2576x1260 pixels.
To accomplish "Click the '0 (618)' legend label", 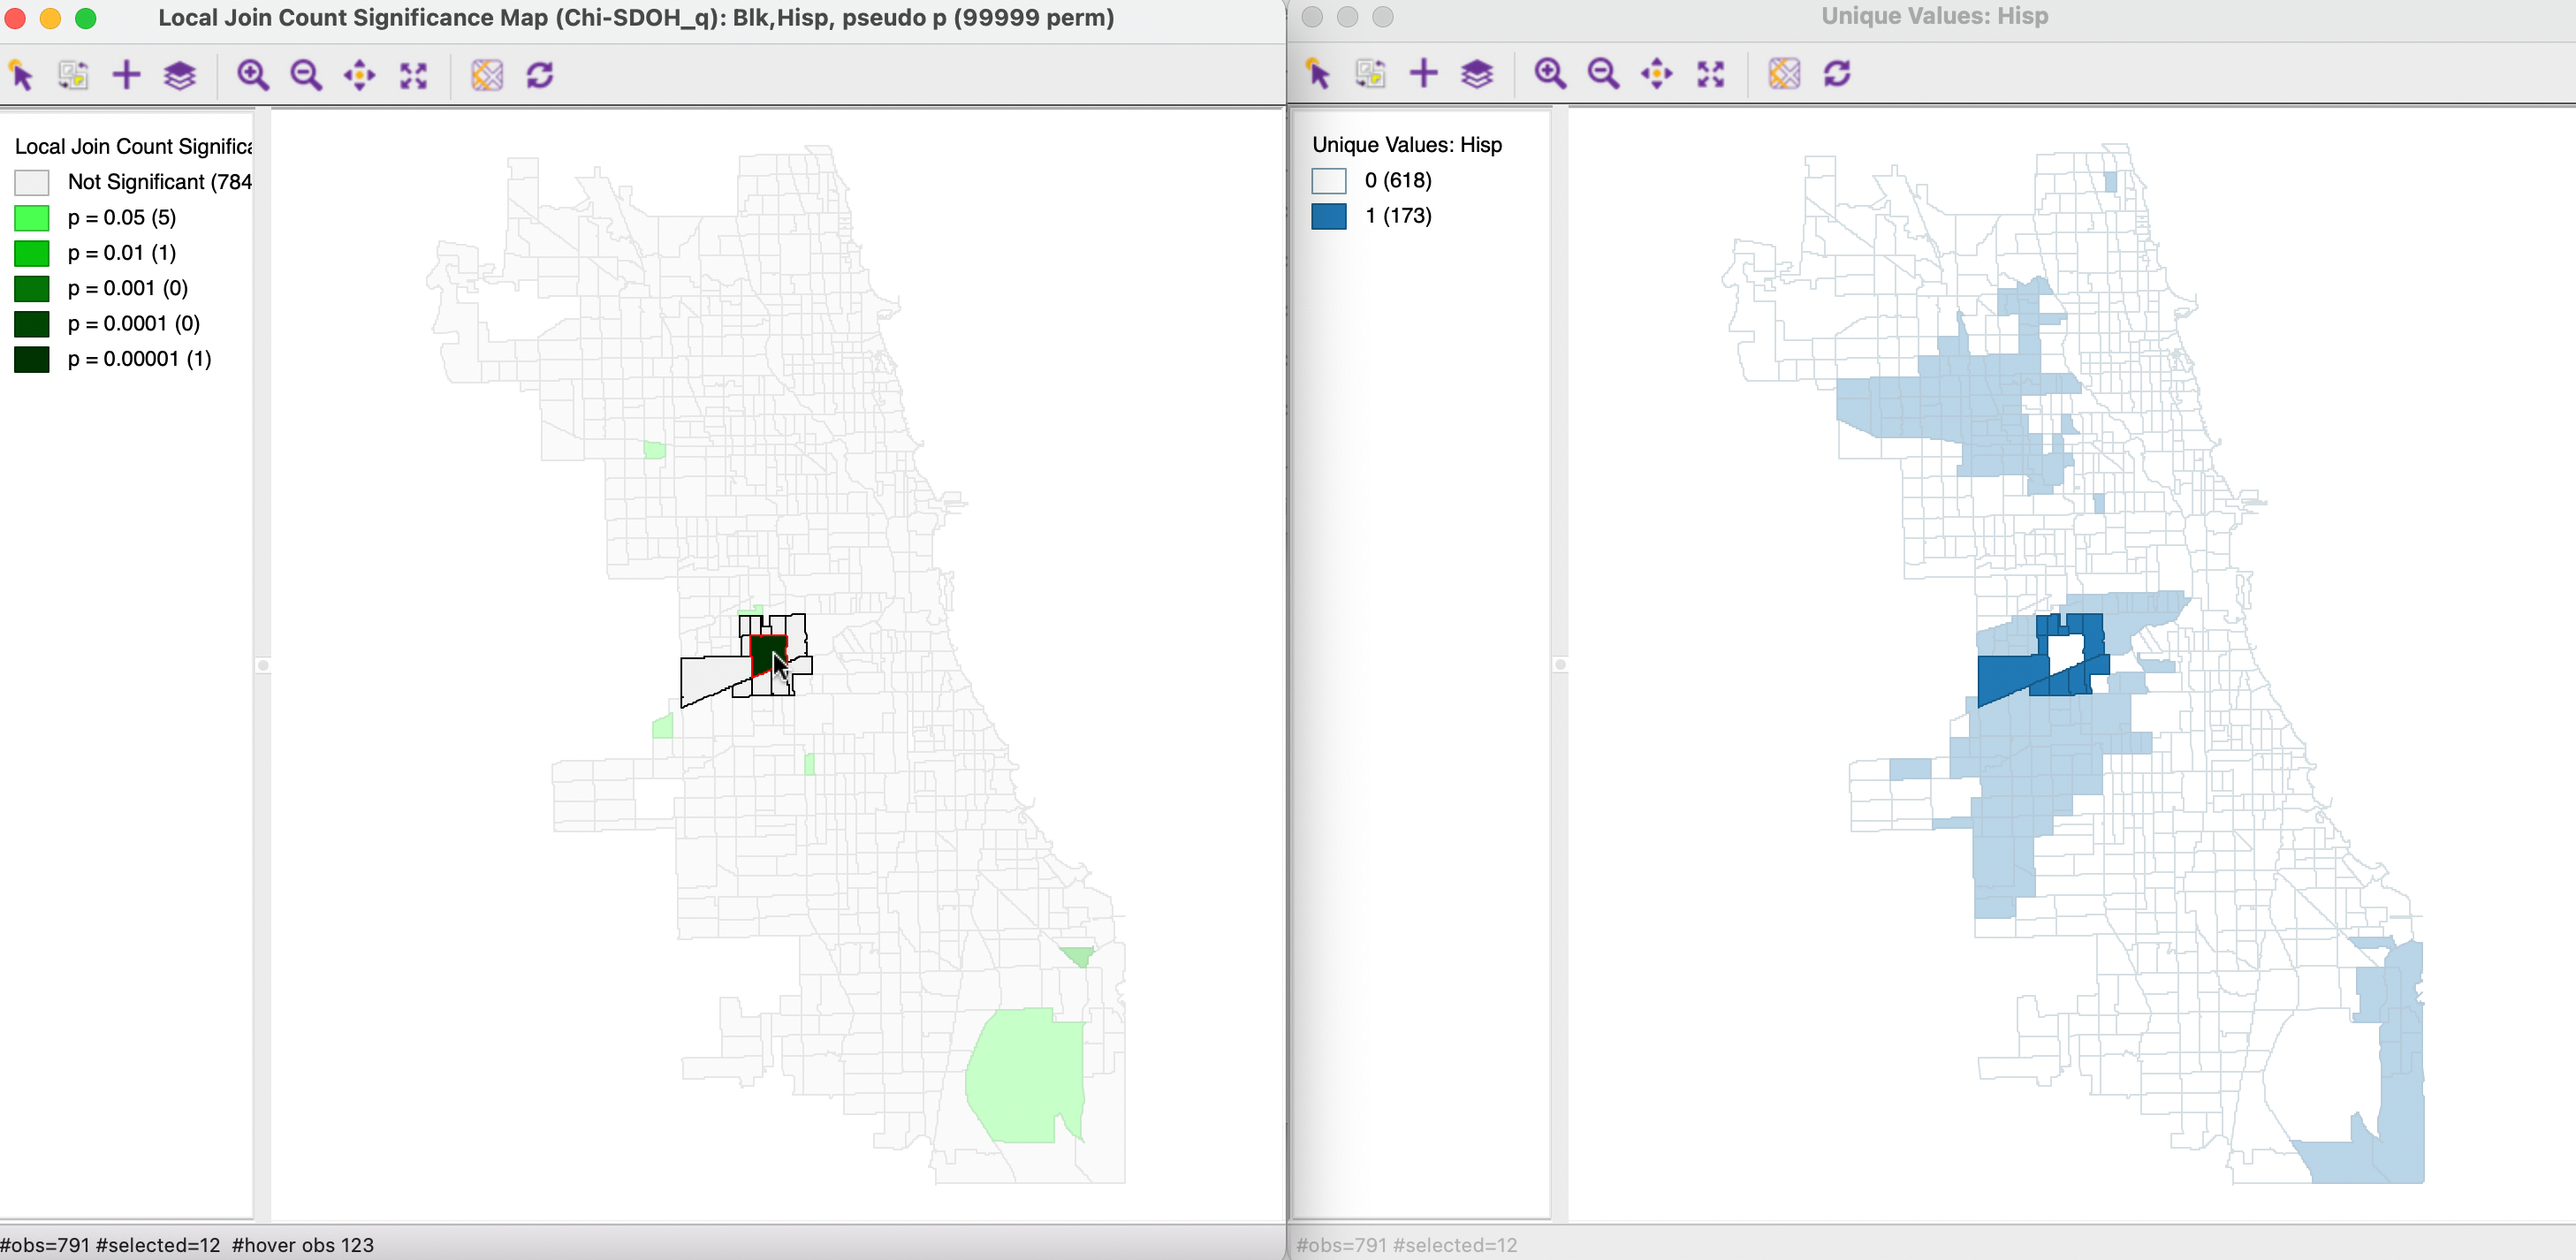I will pos(1398,181).
